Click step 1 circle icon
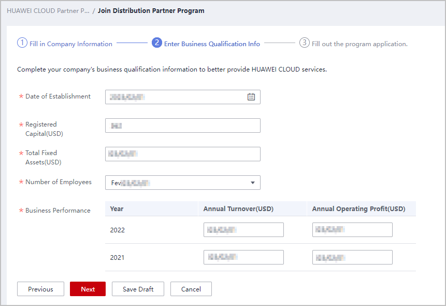 click(22, 43)
